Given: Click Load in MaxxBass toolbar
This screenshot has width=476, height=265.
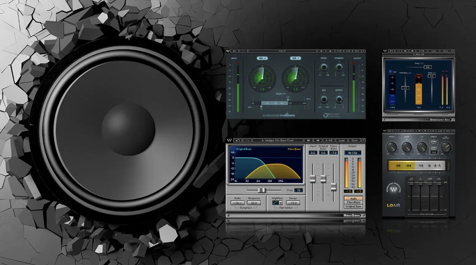Looking at the screenshot, I should [342, 140].
